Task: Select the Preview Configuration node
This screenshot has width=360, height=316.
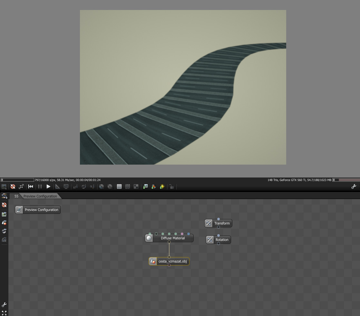Action: click(x=38, y=210)
